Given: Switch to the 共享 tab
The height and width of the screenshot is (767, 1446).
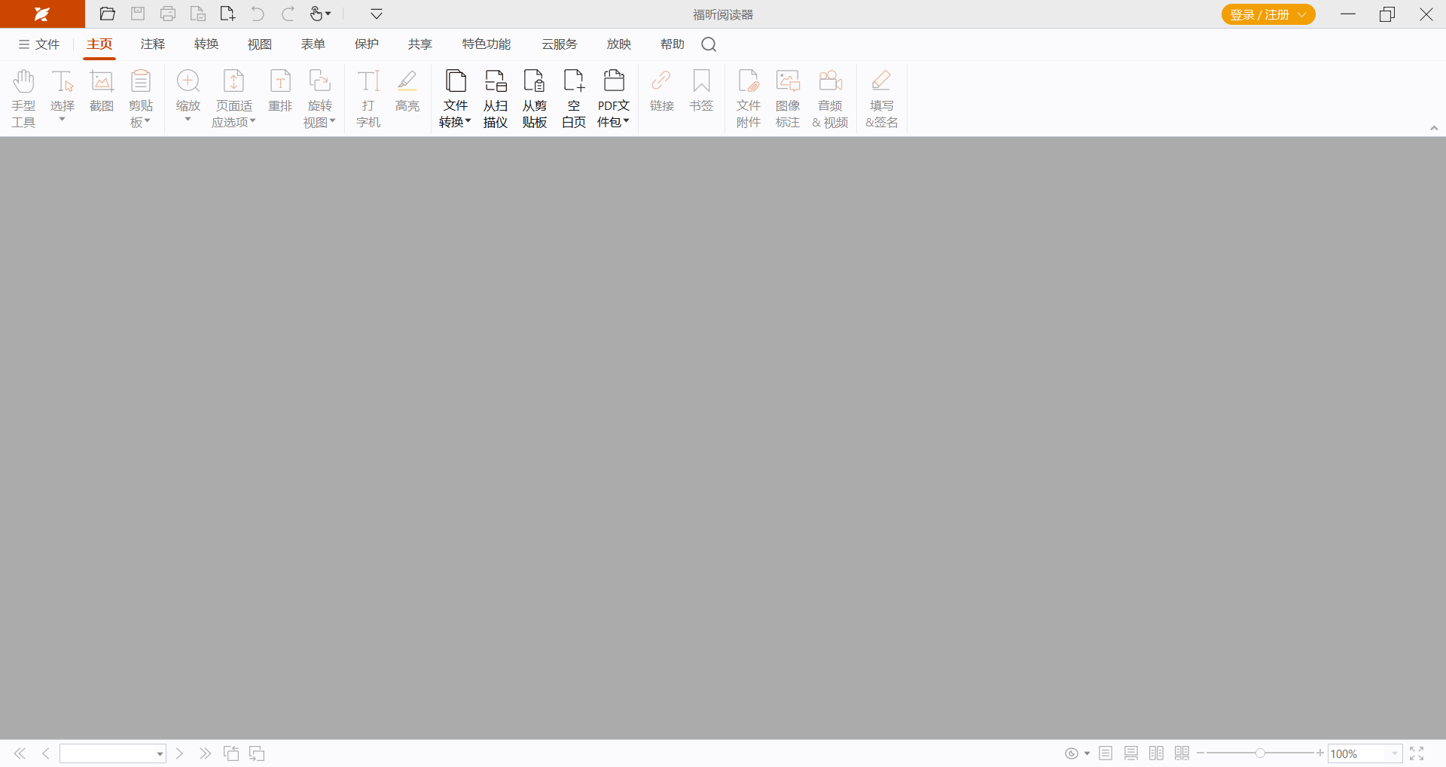Looking at the screenshot, I should pos(420,44).
